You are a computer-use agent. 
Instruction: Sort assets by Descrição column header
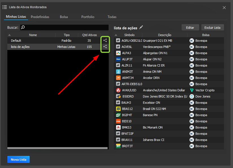(x=165, y=35)
